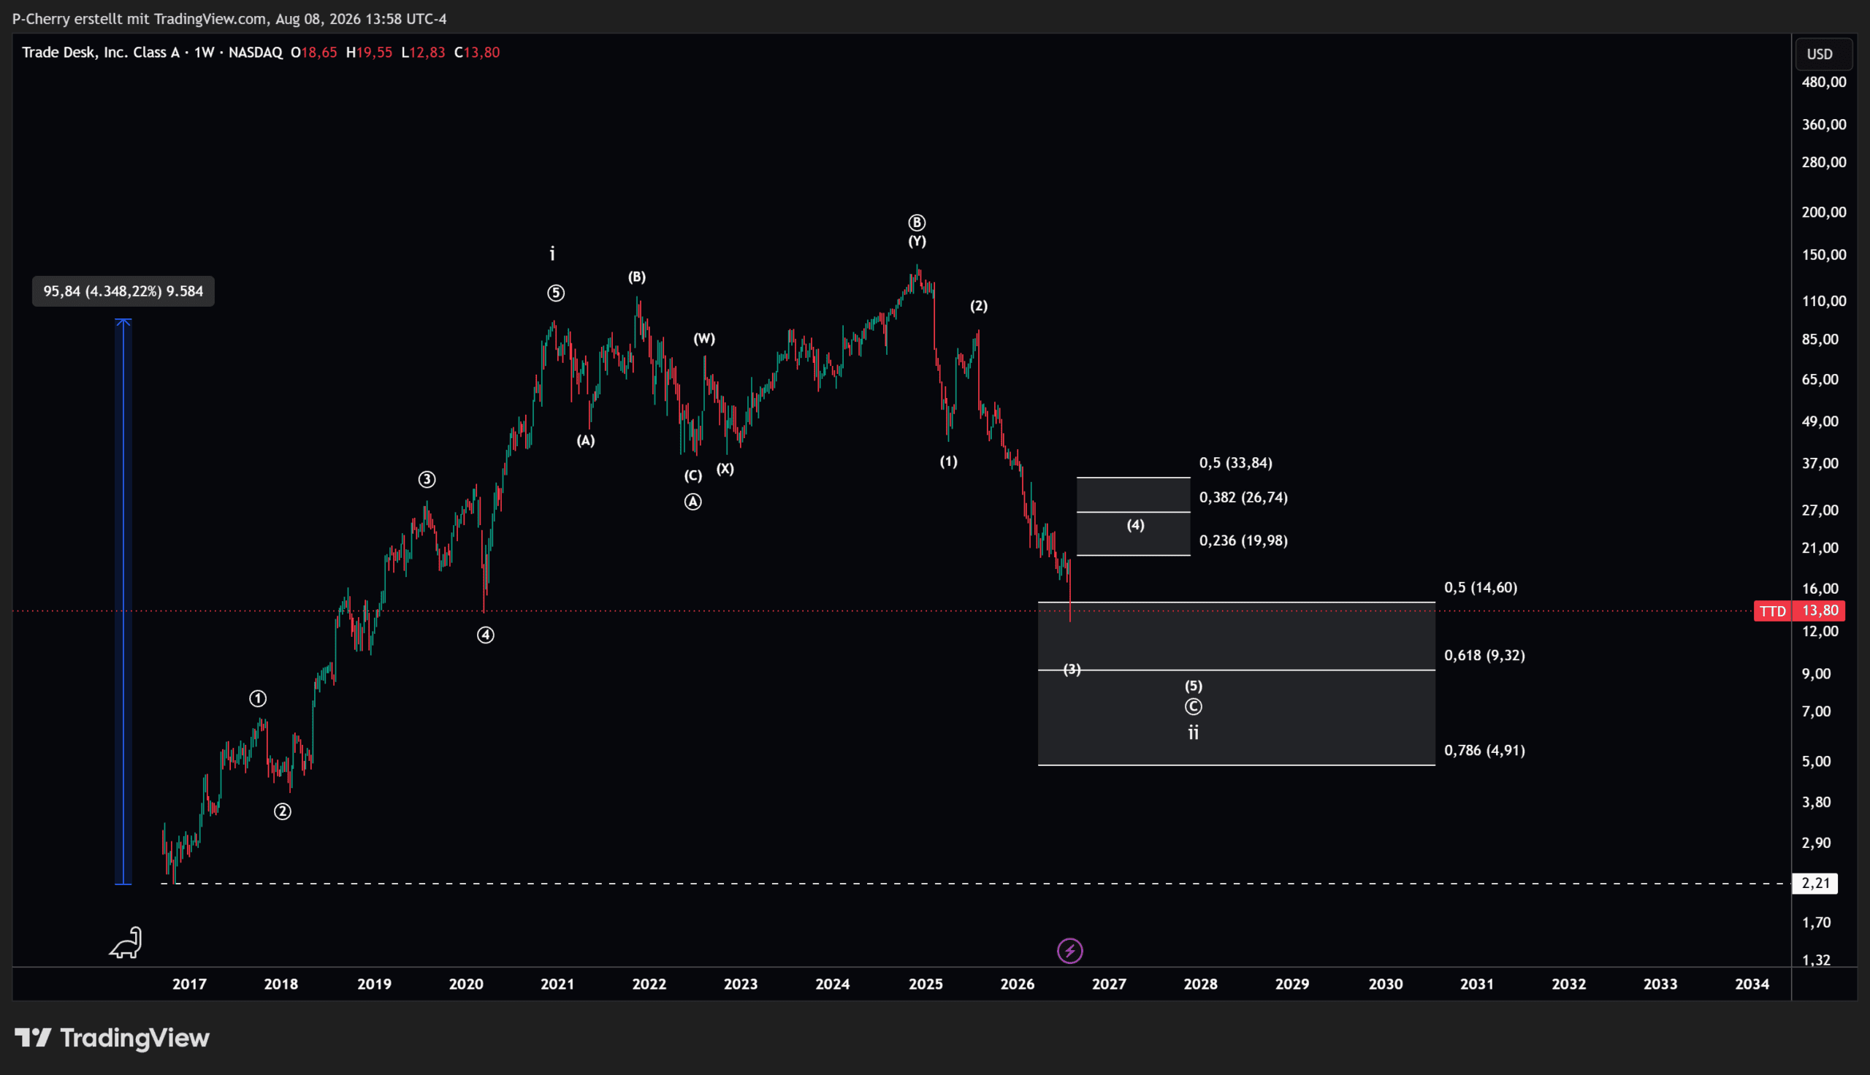
Task: Select the parenthesized (B) wave label
Action: 637,277
